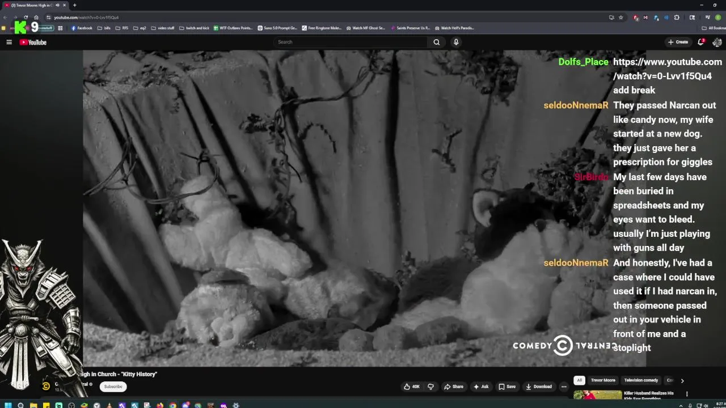Open the bookmarks apps grid icon
This screenshot has height=408, width=726.
(60, 28)
